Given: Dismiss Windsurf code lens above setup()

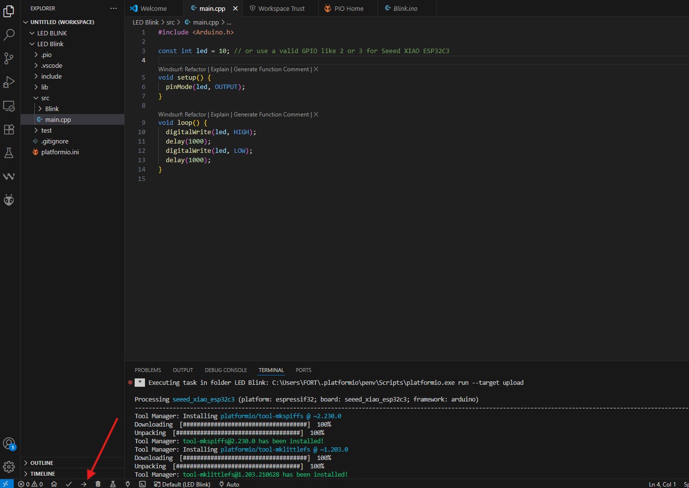Looking at the screenshot, I should coord(316,69).
